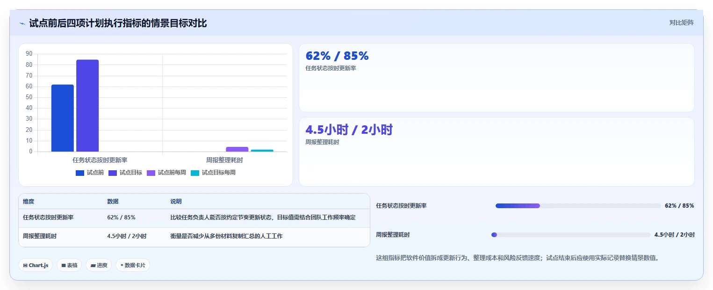Screen dimensions: 713x290
Task: Click the y-axis tick label 90
Action: [29, 54]
